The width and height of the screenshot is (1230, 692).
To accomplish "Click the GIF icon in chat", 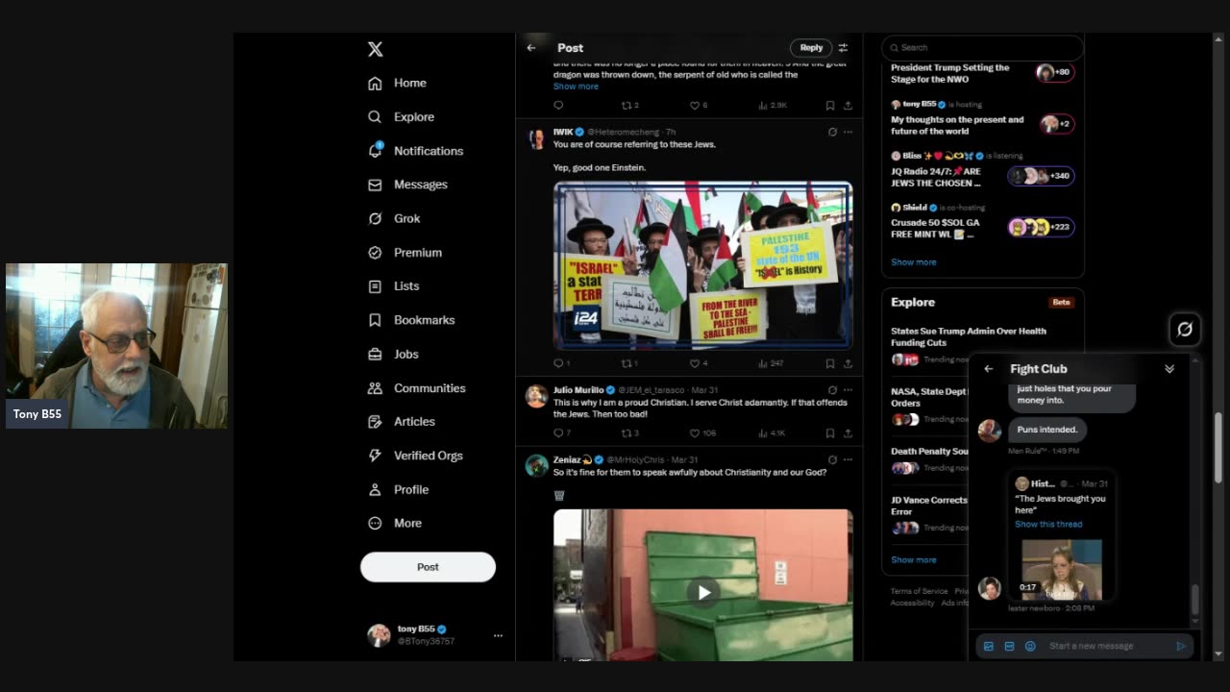I will [x=1009, y=646].
